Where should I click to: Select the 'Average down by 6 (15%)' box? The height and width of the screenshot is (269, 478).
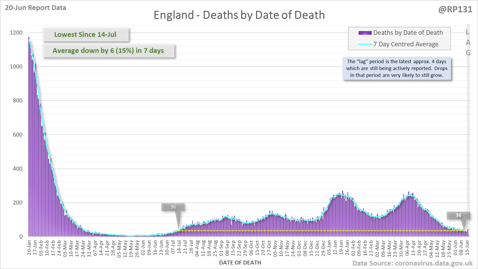click(x=108, y=51)
